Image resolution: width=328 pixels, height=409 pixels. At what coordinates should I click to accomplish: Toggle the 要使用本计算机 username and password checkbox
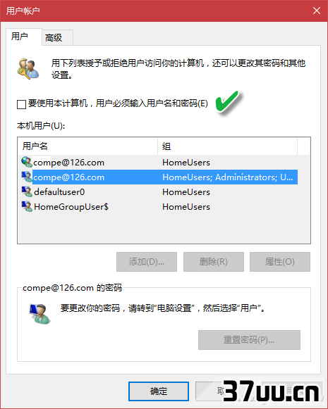tap(21, 104)
